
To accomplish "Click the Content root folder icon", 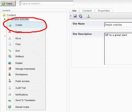I will (4, 15).
